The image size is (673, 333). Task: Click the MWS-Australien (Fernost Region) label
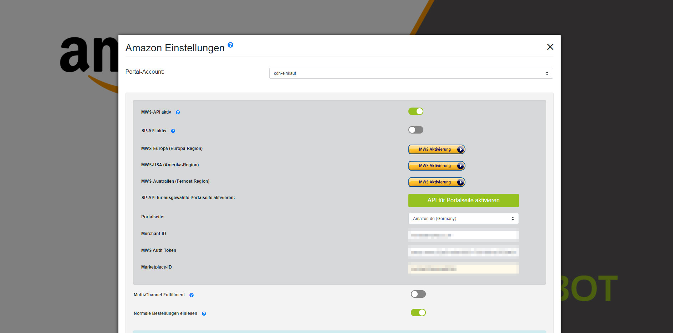click(175, 181)
